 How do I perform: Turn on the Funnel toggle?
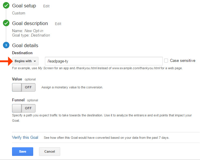point(24,108)
